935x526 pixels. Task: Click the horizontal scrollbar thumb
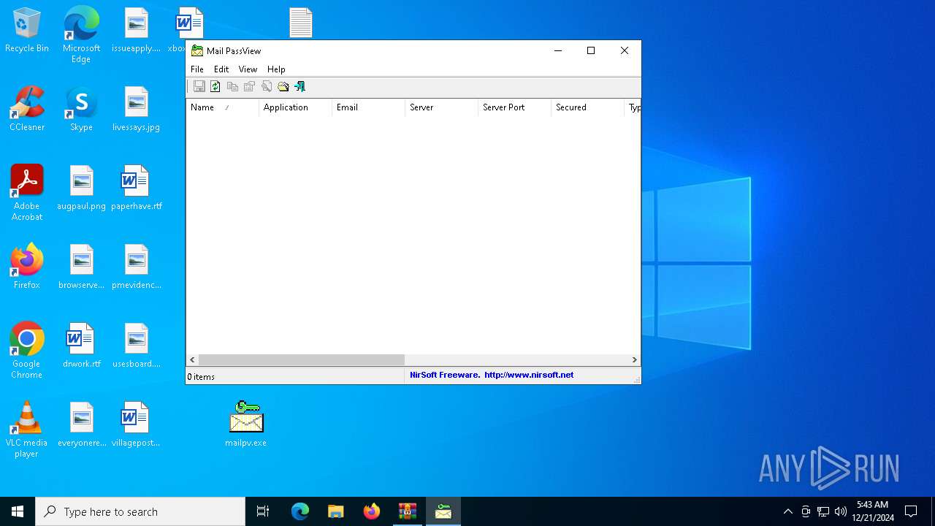pos(302,359)
